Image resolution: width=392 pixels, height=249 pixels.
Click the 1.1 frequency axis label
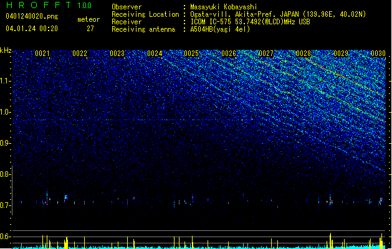(x=6, y=81)
